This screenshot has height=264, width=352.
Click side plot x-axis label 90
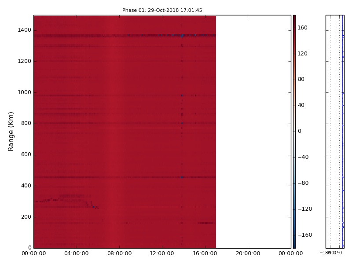pos(339,253)
